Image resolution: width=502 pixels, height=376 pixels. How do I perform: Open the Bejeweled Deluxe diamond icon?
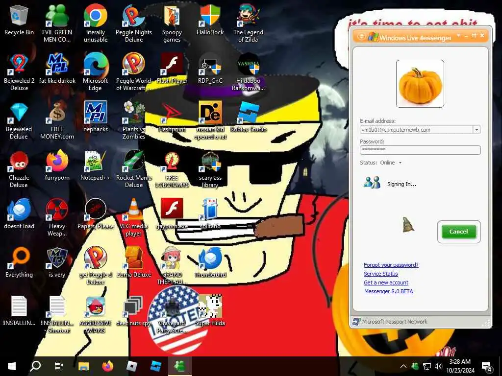pyautogui.click(x=19, y=121)
